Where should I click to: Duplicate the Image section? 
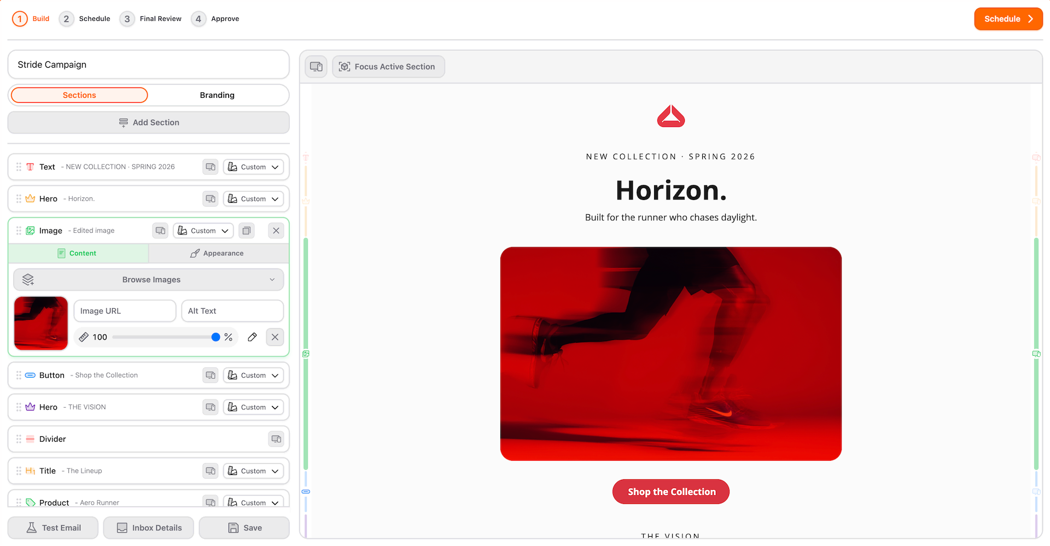coord(247,231)
